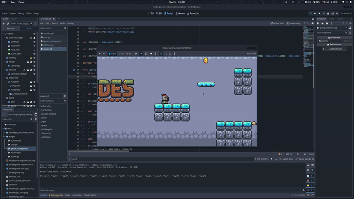
Task: Override camera icon in game toolbar
Action: [151, 54]
